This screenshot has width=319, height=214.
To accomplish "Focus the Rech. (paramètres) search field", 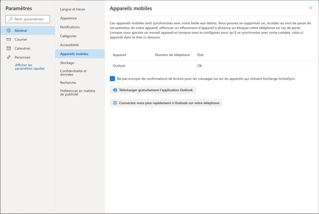I will (28, 19).
